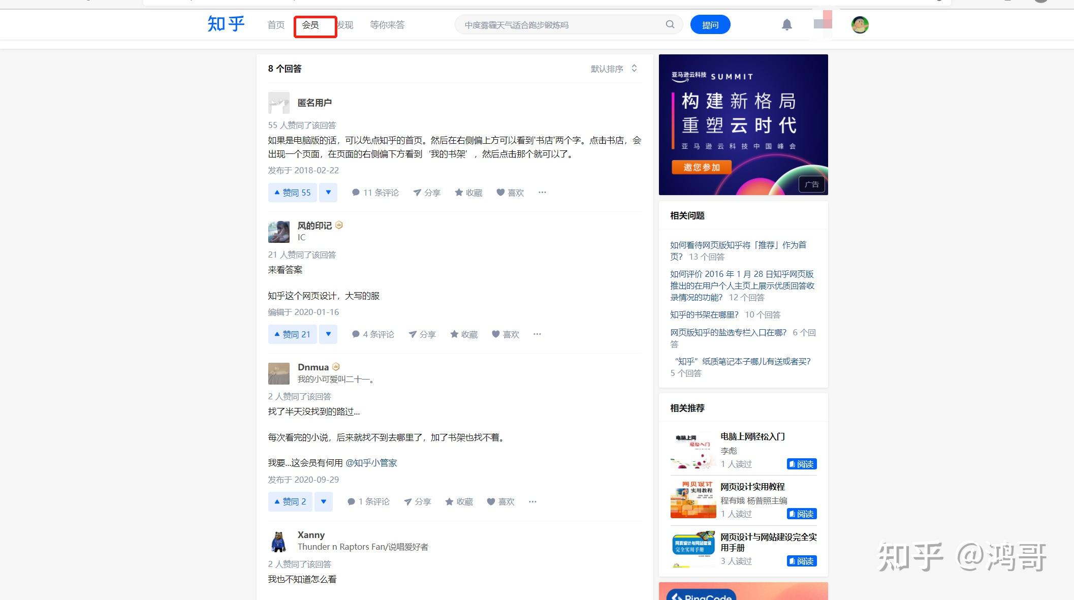Click the share icon on 风的印记's answer
Screen dimensions: 1074x600
[x=422, y=334]
